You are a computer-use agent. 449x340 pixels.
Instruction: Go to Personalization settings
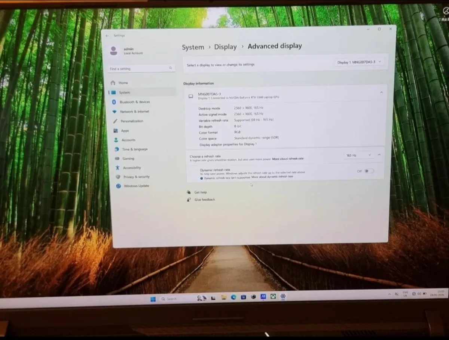(132, 121)
